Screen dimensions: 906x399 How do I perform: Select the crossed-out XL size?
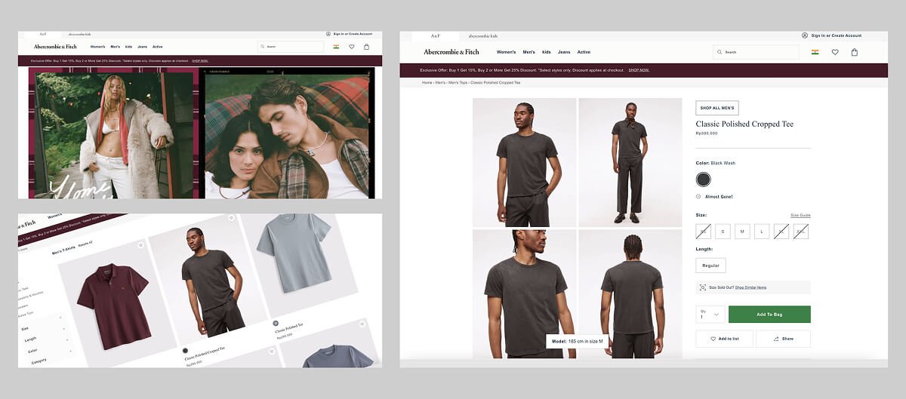coord(781,232)
